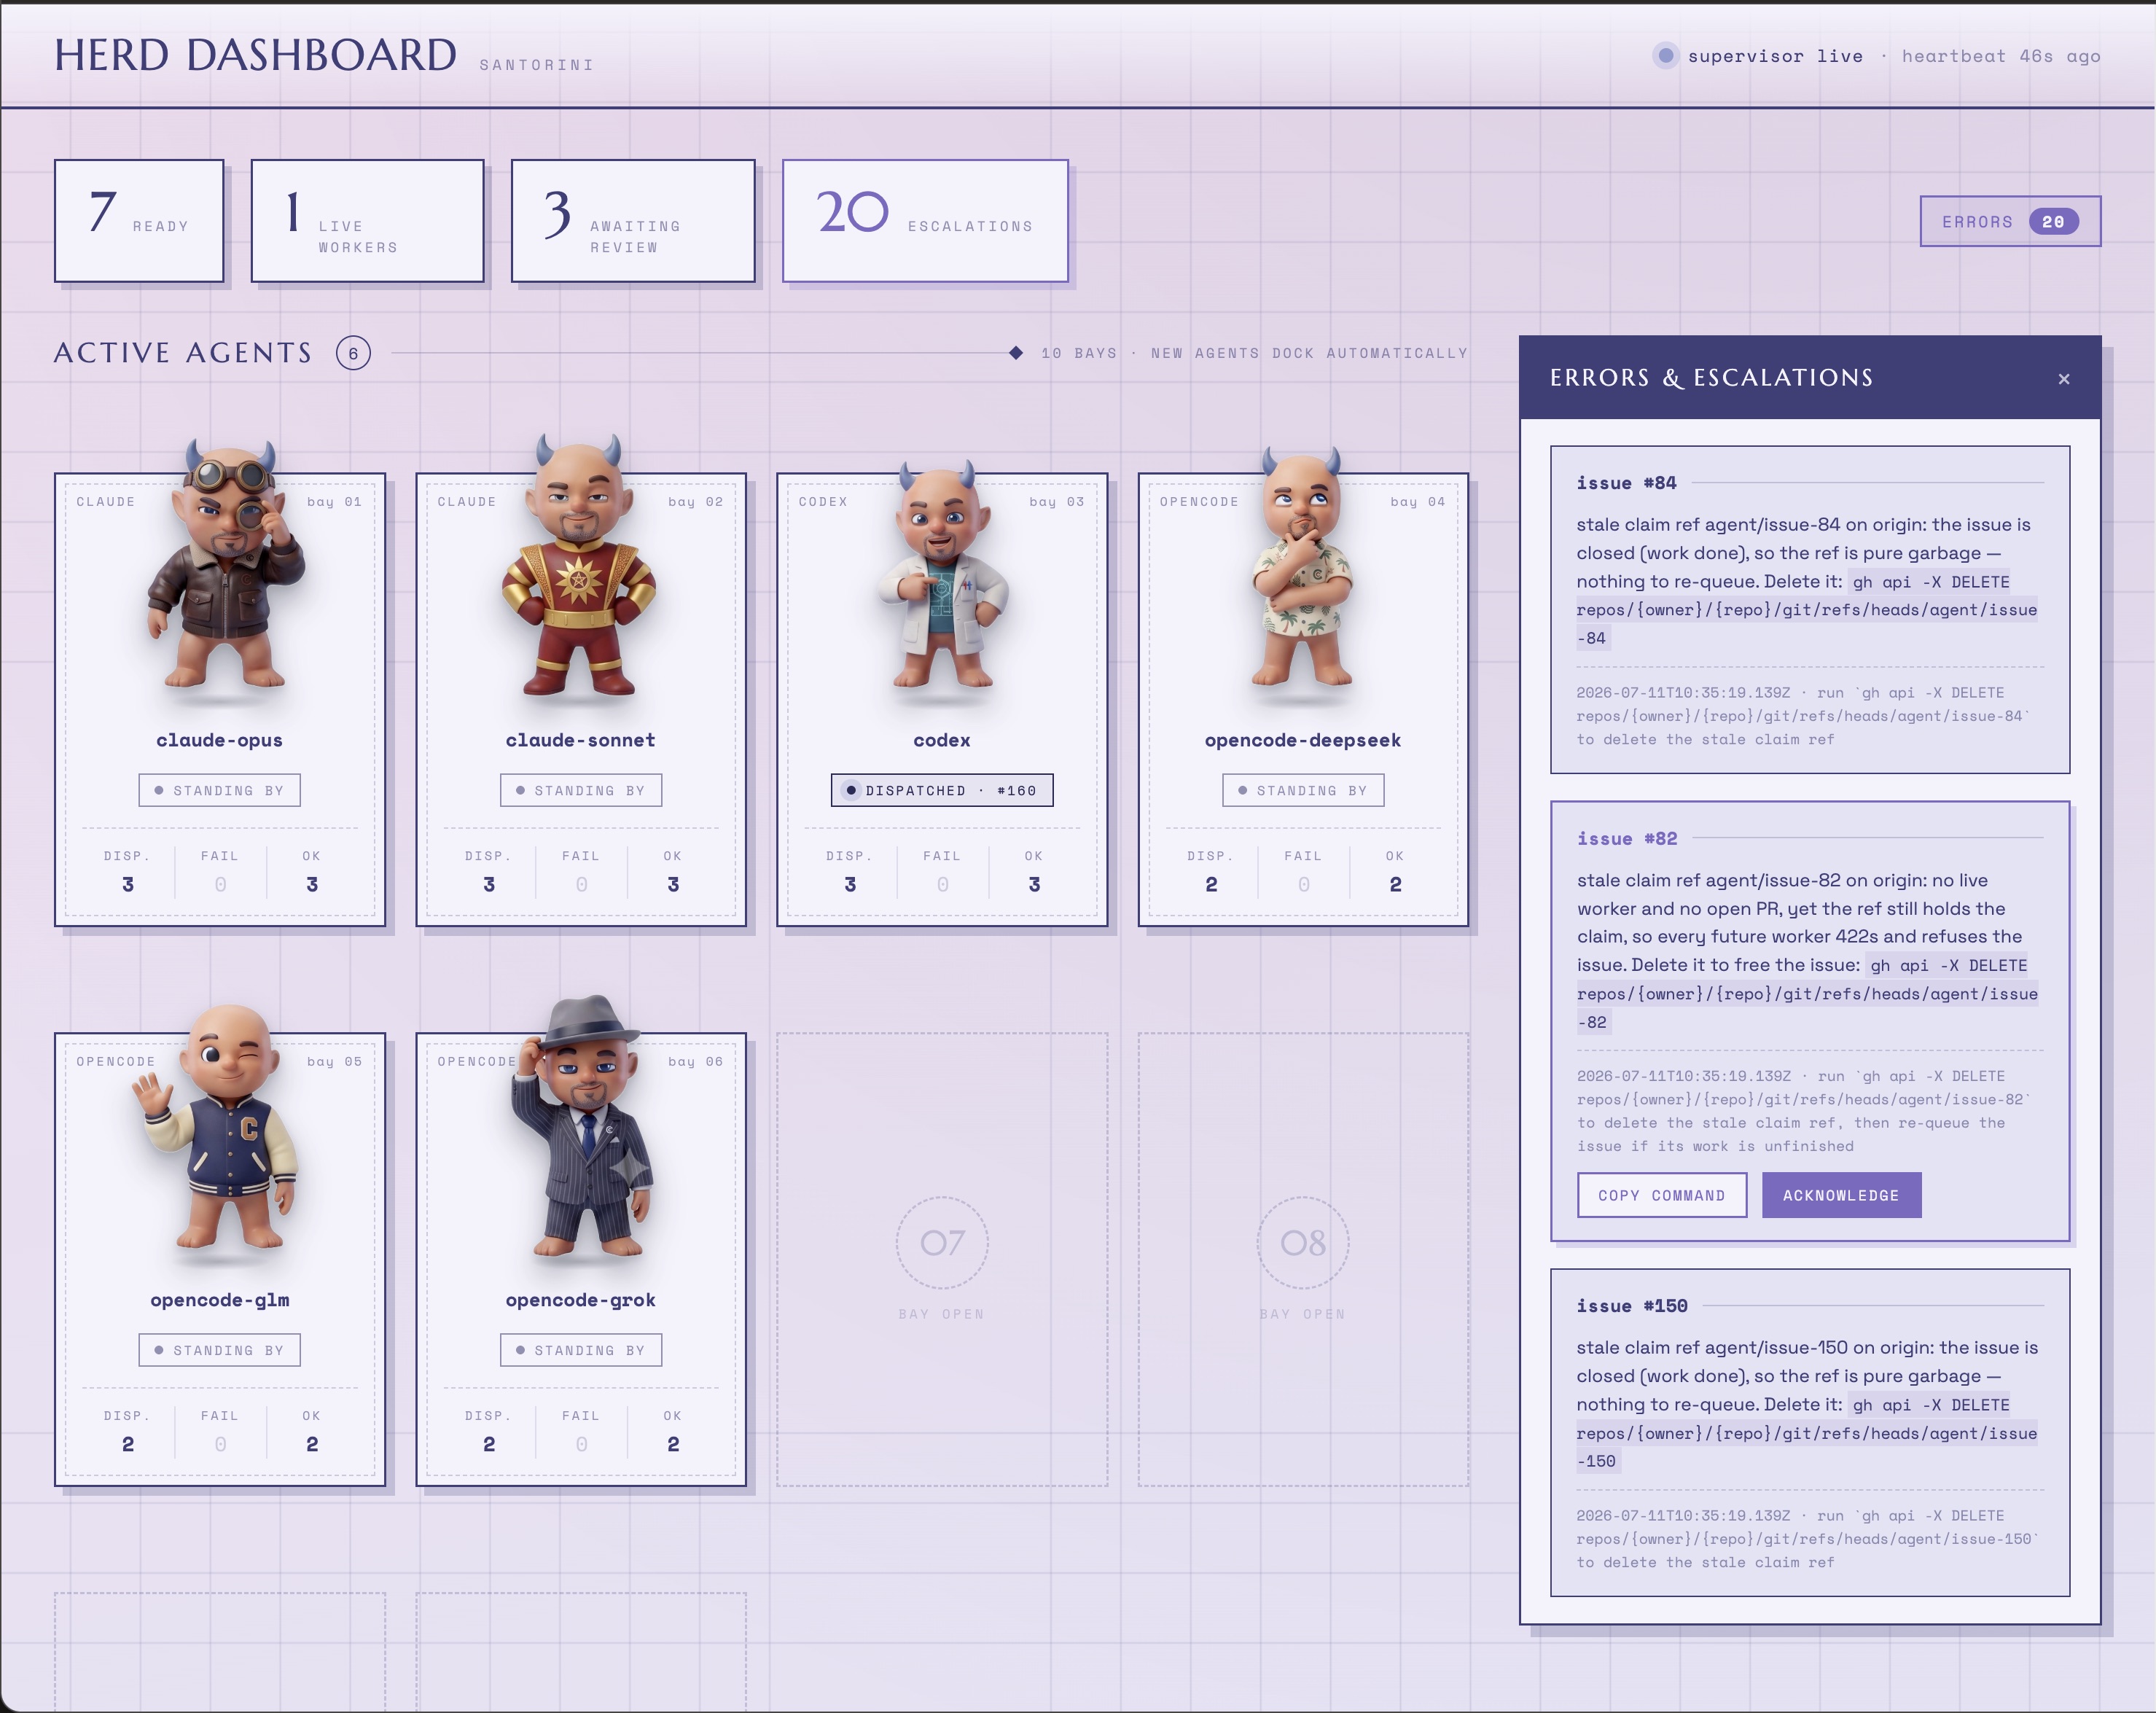Click the supervisor live status dot
The width and height of the screenshot is (2156, 1713).
coord(1665,56)
